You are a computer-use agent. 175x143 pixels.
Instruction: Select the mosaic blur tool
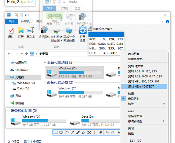[89, 132]
